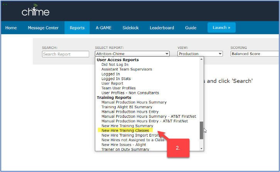
Task: Click the Search Report input field
Action: (65, 54)
